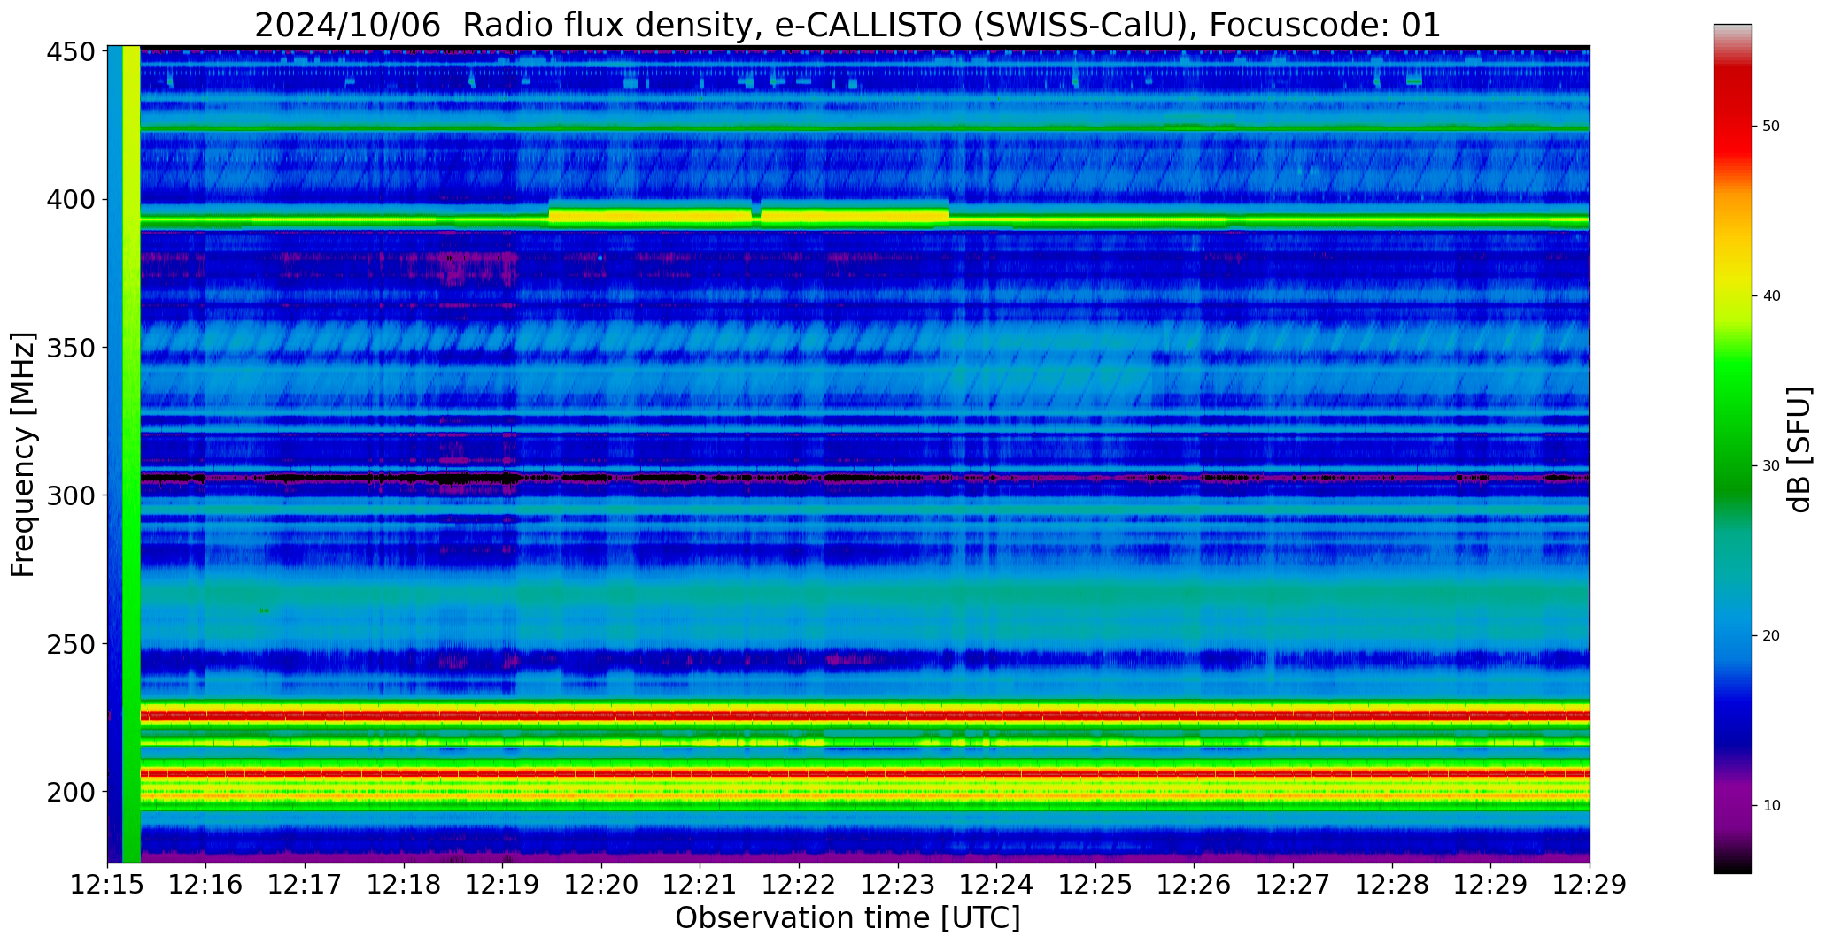
Task: Click the 200 frequency tick label
Action: point(70,791)
